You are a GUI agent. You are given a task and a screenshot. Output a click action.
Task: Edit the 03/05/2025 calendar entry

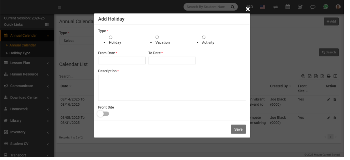click(328, 118)
